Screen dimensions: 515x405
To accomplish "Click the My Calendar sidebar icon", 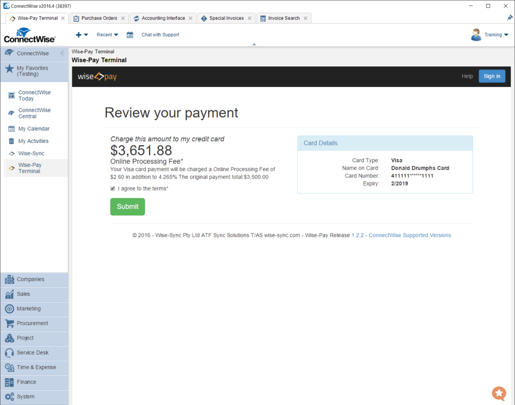I will pos(12,129).
